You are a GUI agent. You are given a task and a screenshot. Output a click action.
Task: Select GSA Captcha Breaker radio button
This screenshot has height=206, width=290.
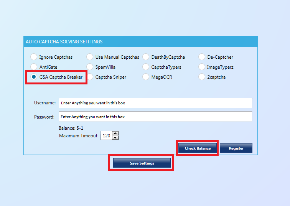point(34,77)
